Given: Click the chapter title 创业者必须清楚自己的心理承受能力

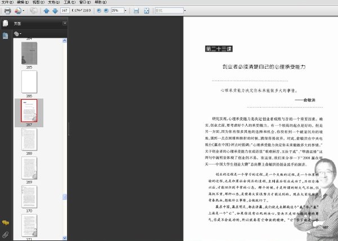Looking at the screenshot, I should pos(264,67).
